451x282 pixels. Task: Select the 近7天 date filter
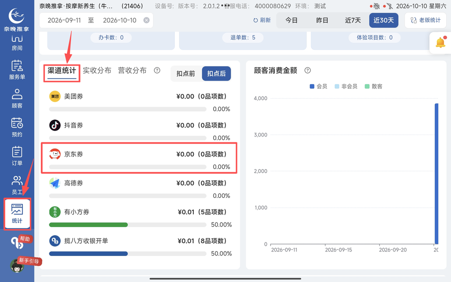click(353, 20)
